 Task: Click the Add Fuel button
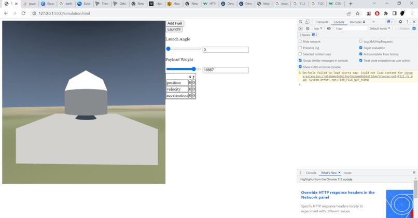tap(175, 23)
